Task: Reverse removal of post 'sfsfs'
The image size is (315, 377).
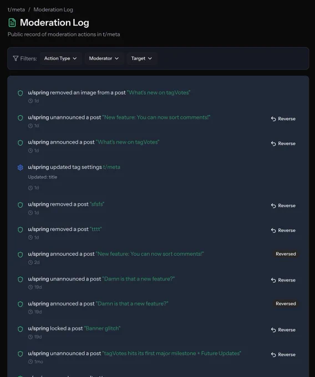Action: (283, 206)
